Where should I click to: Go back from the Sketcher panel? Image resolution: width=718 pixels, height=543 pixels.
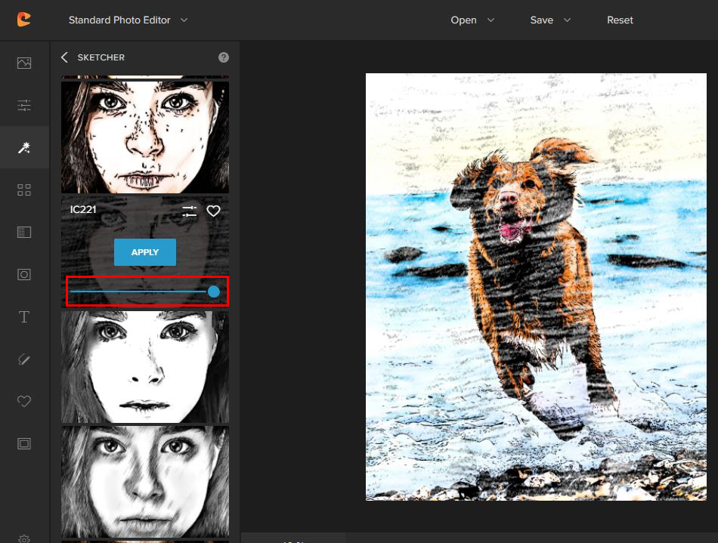click(64, 57)
